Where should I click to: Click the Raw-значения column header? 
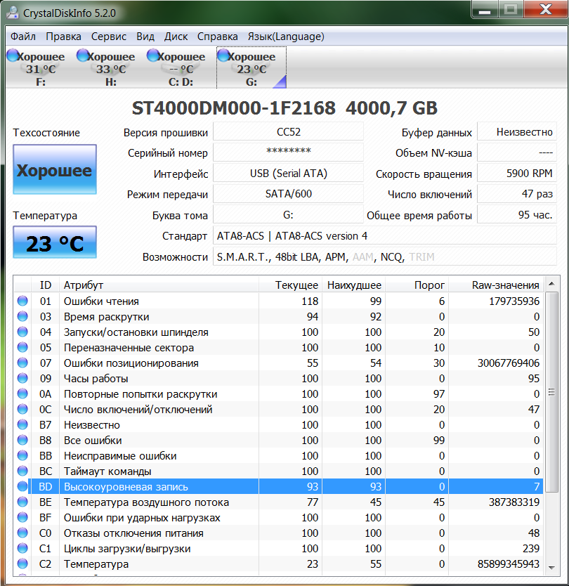pyautogui.click(x=496, y=285)
